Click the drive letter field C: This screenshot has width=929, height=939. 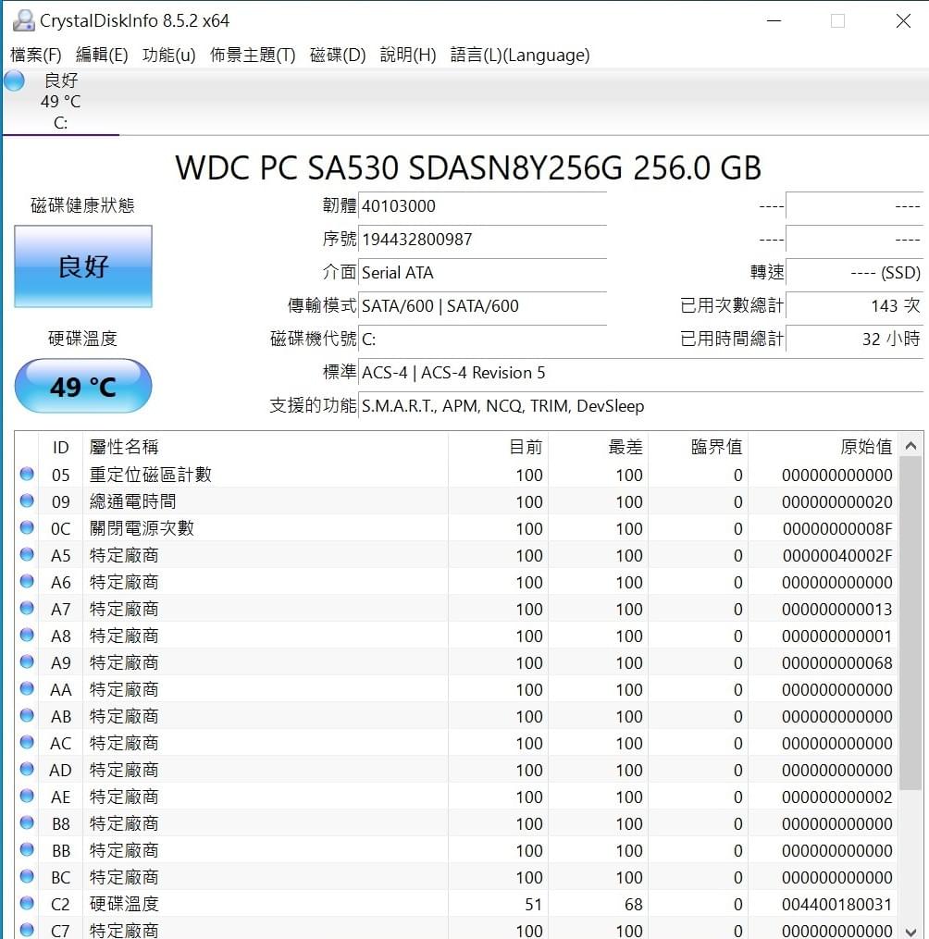click(483, 340)
